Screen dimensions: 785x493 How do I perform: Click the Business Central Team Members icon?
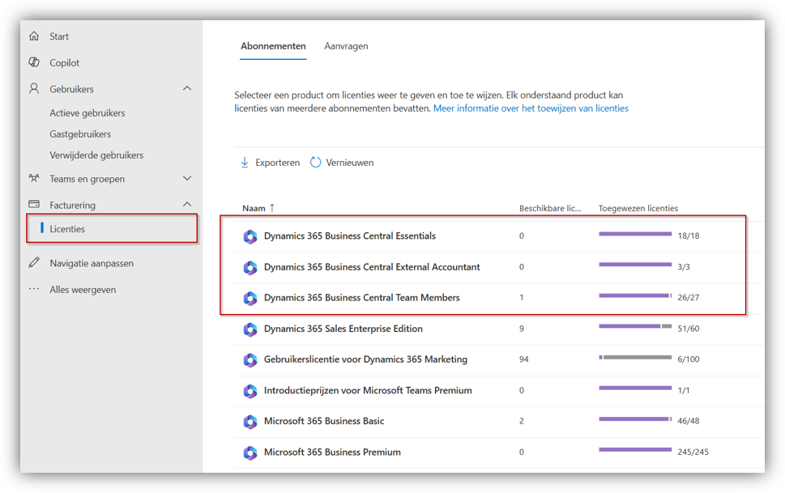click(x=250, y=298)
